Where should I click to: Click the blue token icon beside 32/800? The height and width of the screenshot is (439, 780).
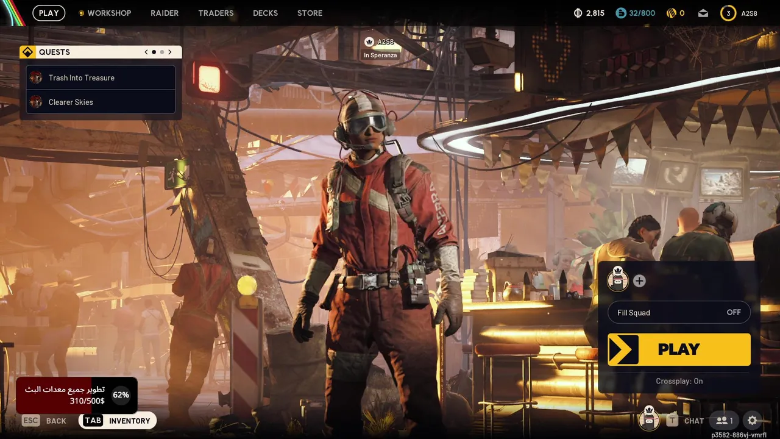point(621,13)
